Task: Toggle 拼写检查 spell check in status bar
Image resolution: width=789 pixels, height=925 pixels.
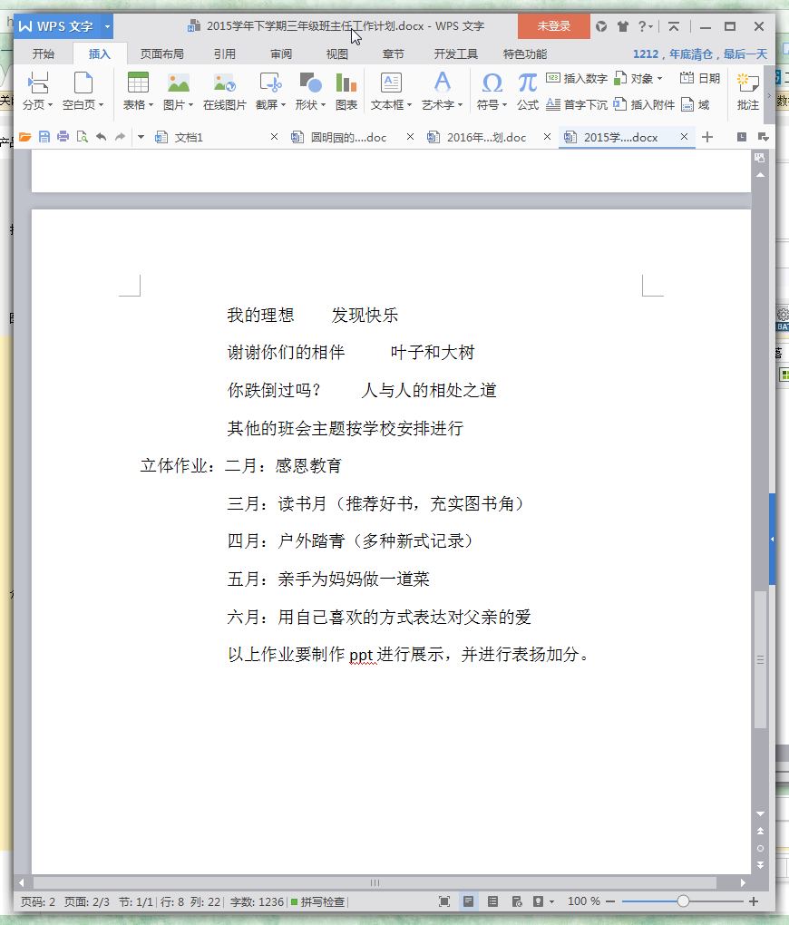Action: (317, 901)
